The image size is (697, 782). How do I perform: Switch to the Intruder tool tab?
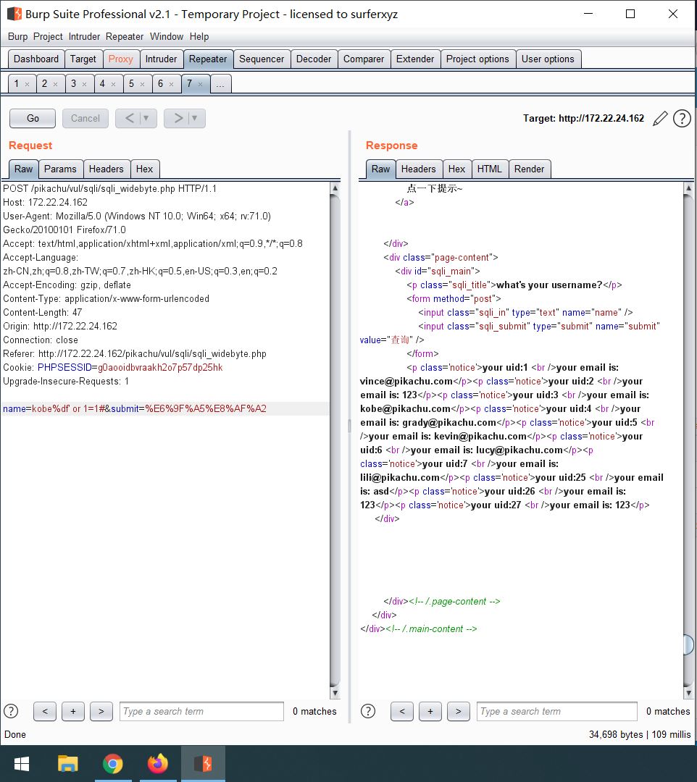tap(161, 59)
